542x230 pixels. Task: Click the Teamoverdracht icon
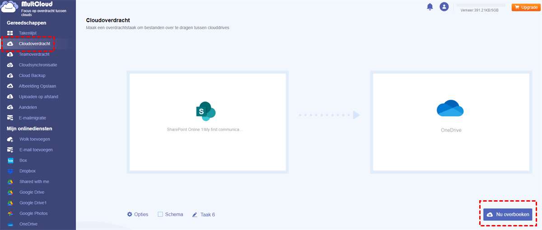[10, 54]
